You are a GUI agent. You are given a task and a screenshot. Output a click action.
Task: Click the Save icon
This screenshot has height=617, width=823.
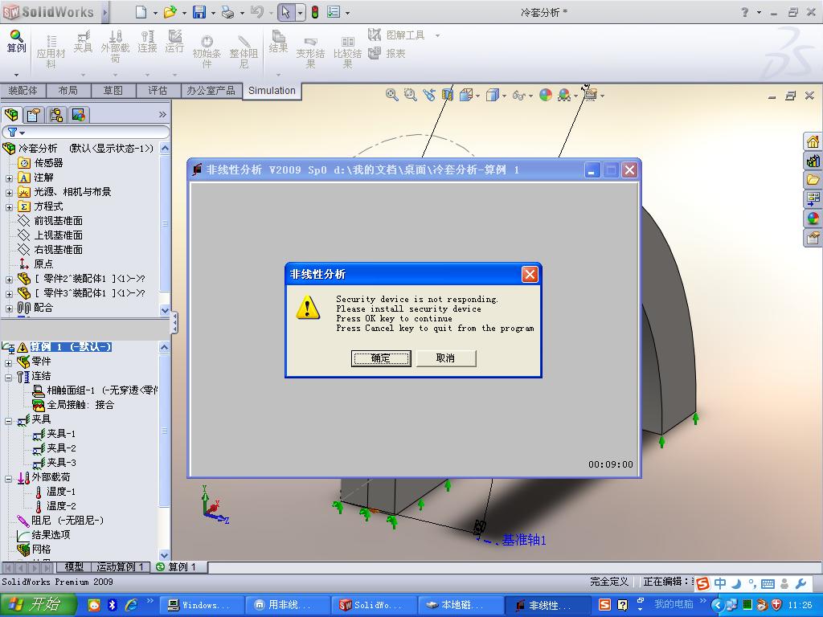point(199,12)
